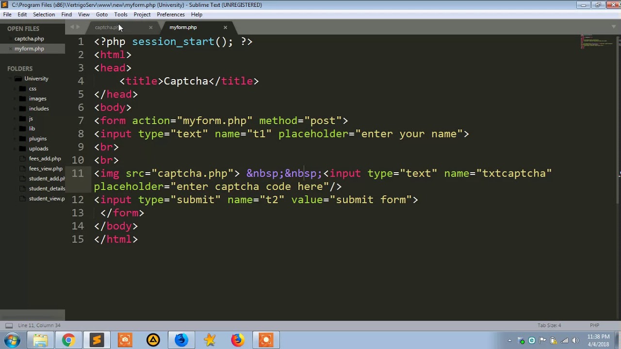Click the css folder icon
The width and height of the screenshot is (621, 349).
[x=22, y=89]
